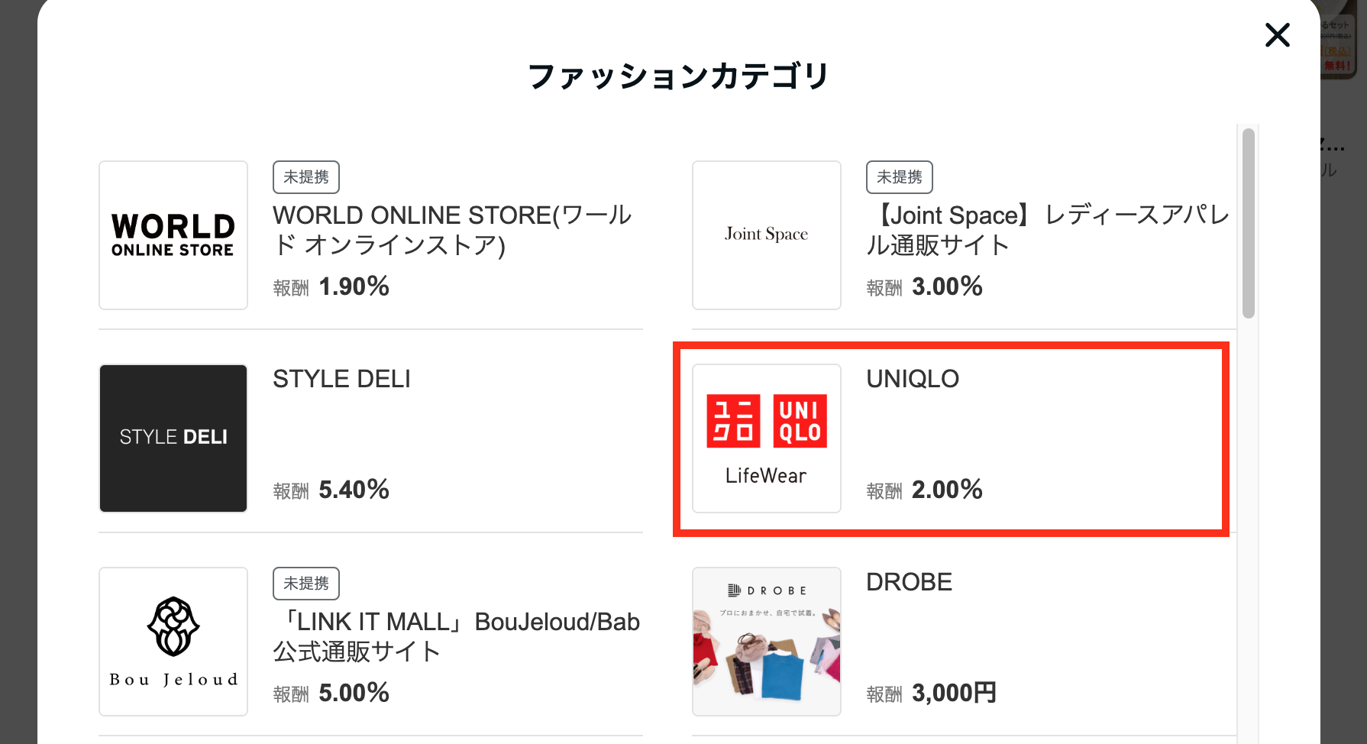Click the 未提携 badge for WORLD ONLINE STORE
Screen dimensions: 1367x744
click(x=305, y=177)
